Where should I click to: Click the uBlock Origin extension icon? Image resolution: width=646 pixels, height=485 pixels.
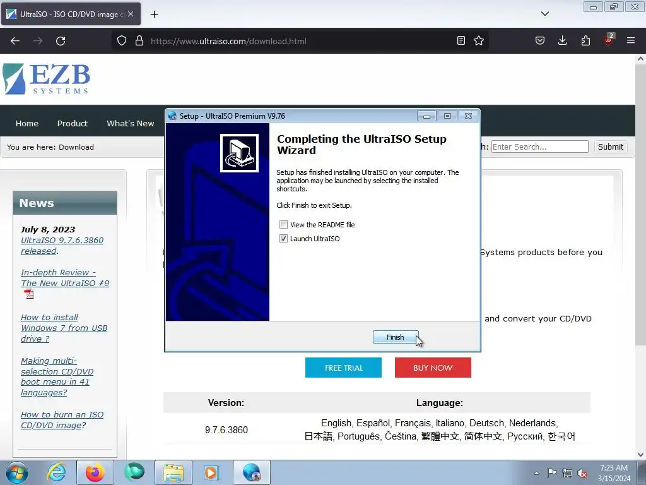tap(608, 40)
